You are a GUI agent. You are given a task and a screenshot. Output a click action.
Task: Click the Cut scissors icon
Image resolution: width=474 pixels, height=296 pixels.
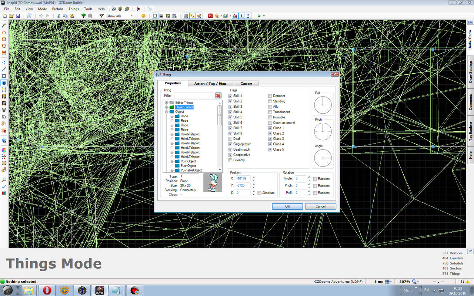59,16
